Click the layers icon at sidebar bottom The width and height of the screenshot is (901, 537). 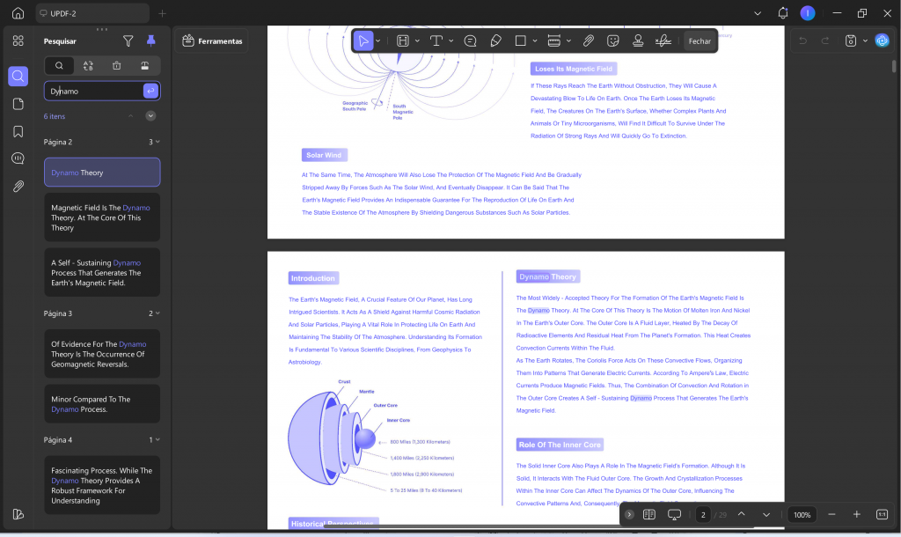[x=18, y=514]
